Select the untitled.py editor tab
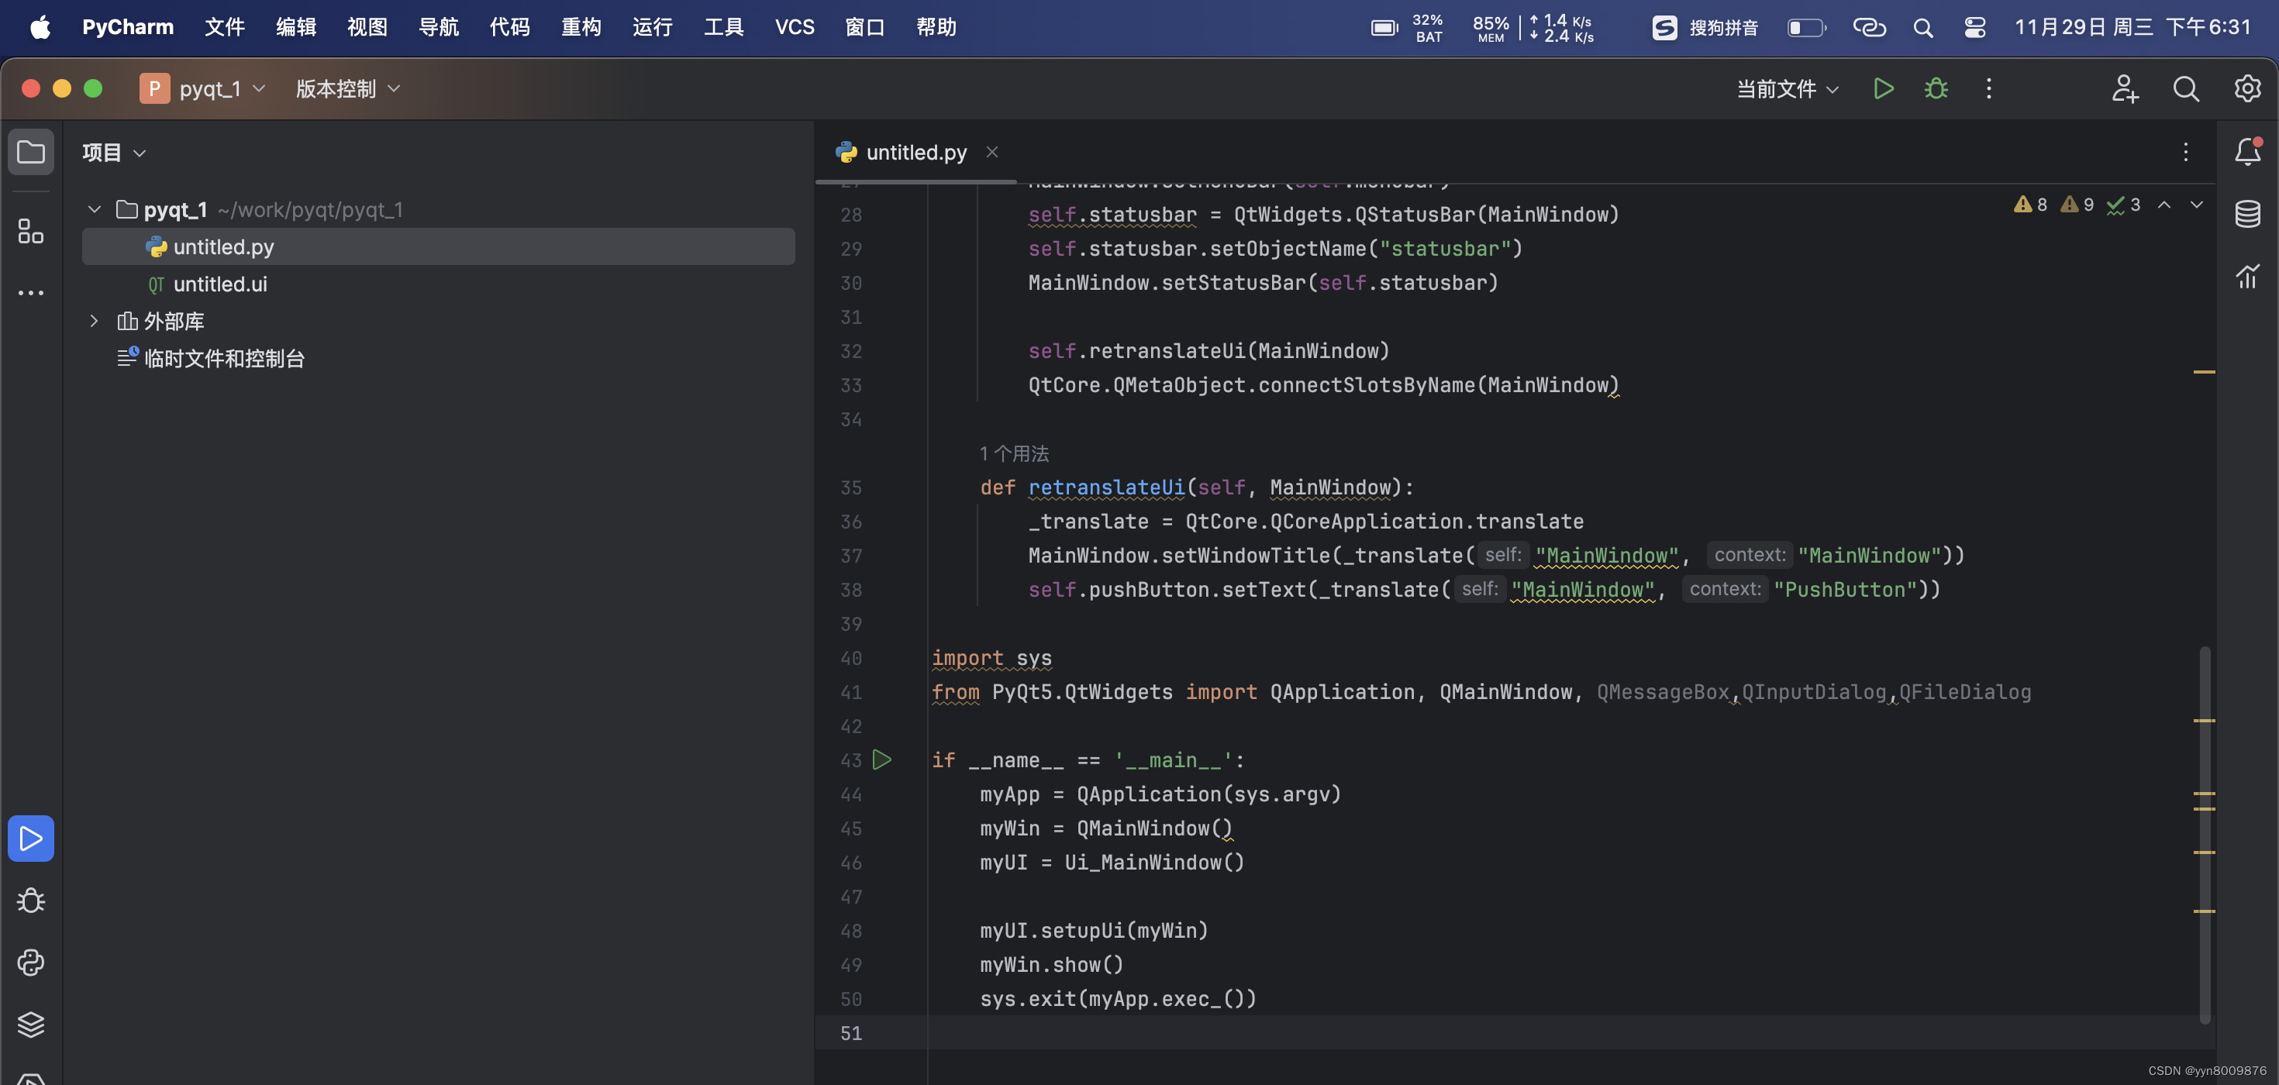This screenshot has height=1085, width=2279. pos(915,152)
